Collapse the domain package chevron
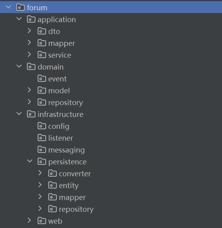 tap(19, 66)
